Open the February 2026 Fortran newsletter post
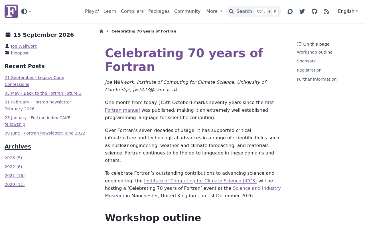The height and width of the screenshot is (228, 365). 38,105
